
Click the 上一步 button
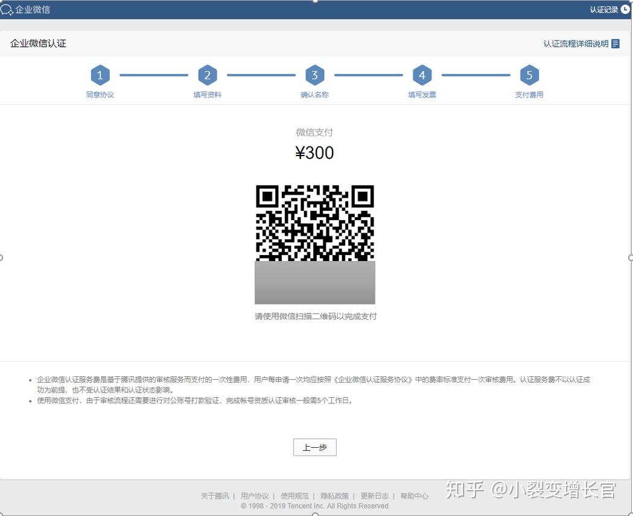[314, 447]
